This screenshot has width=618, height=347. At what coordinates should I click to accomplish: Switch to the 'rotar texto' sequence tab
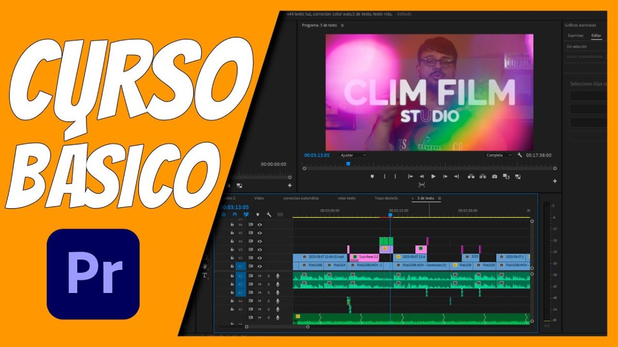point(347,198)
